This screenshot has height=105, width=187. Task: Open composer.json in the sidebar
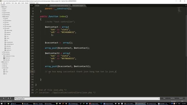(9, 42)
